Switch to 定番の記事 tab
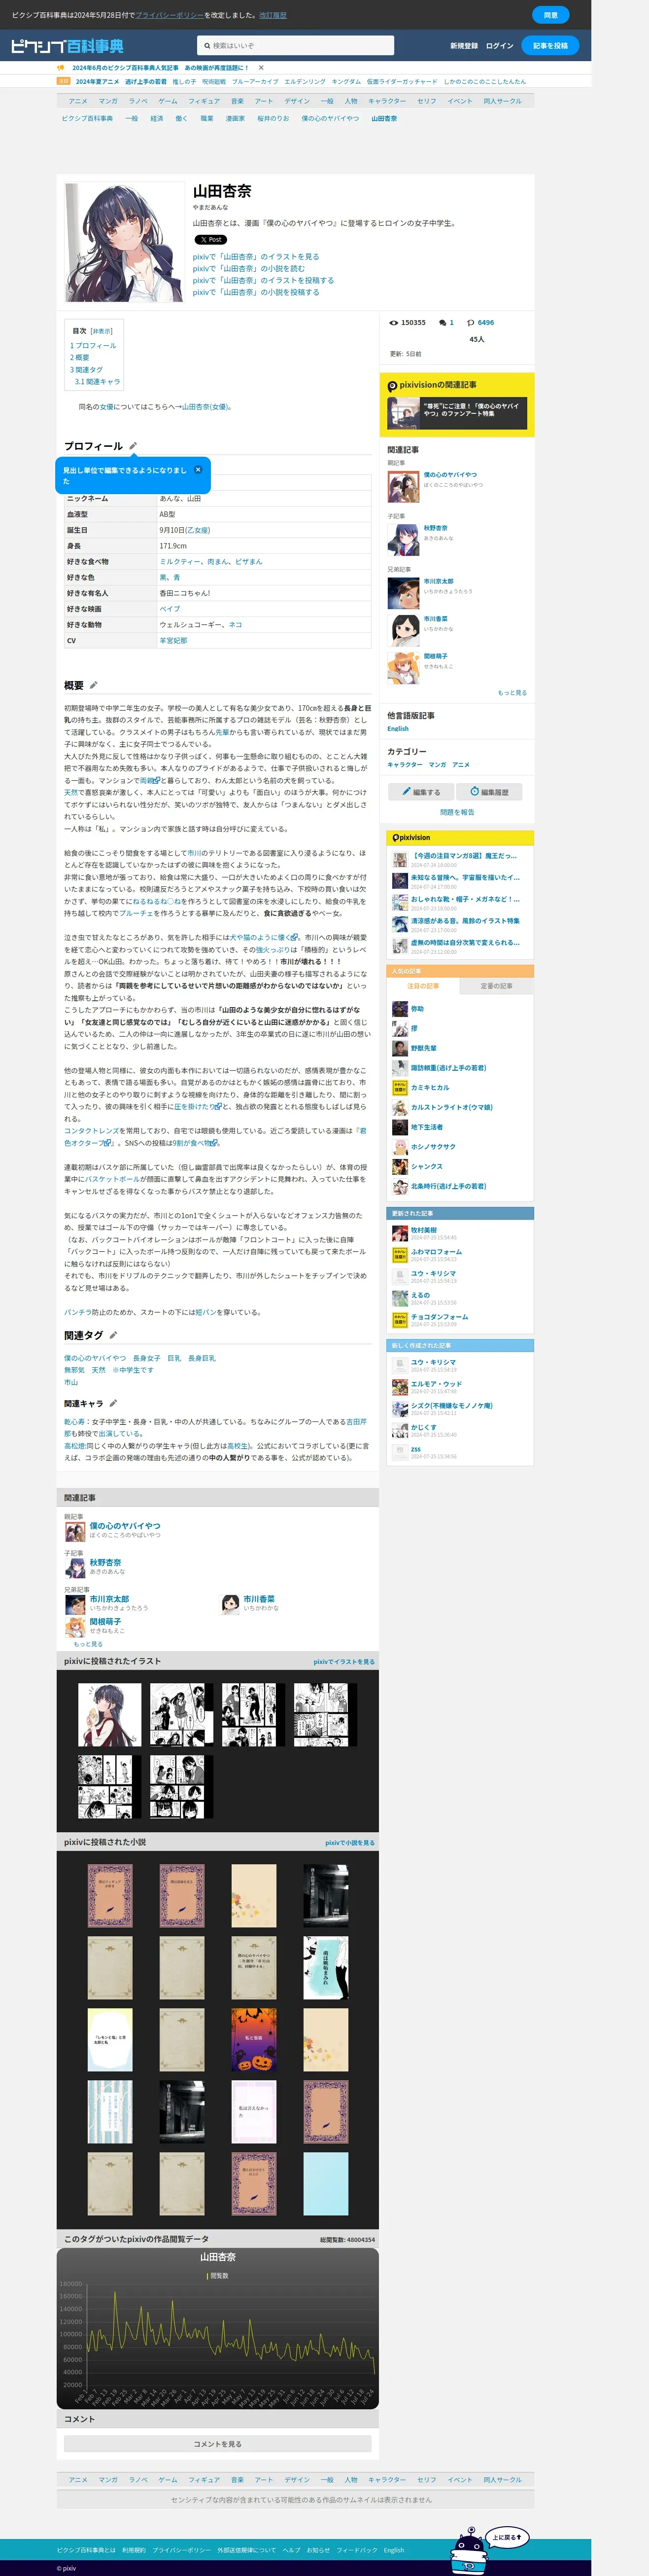The height and width of the screenshot is (2576, 649). pos(496,986)
